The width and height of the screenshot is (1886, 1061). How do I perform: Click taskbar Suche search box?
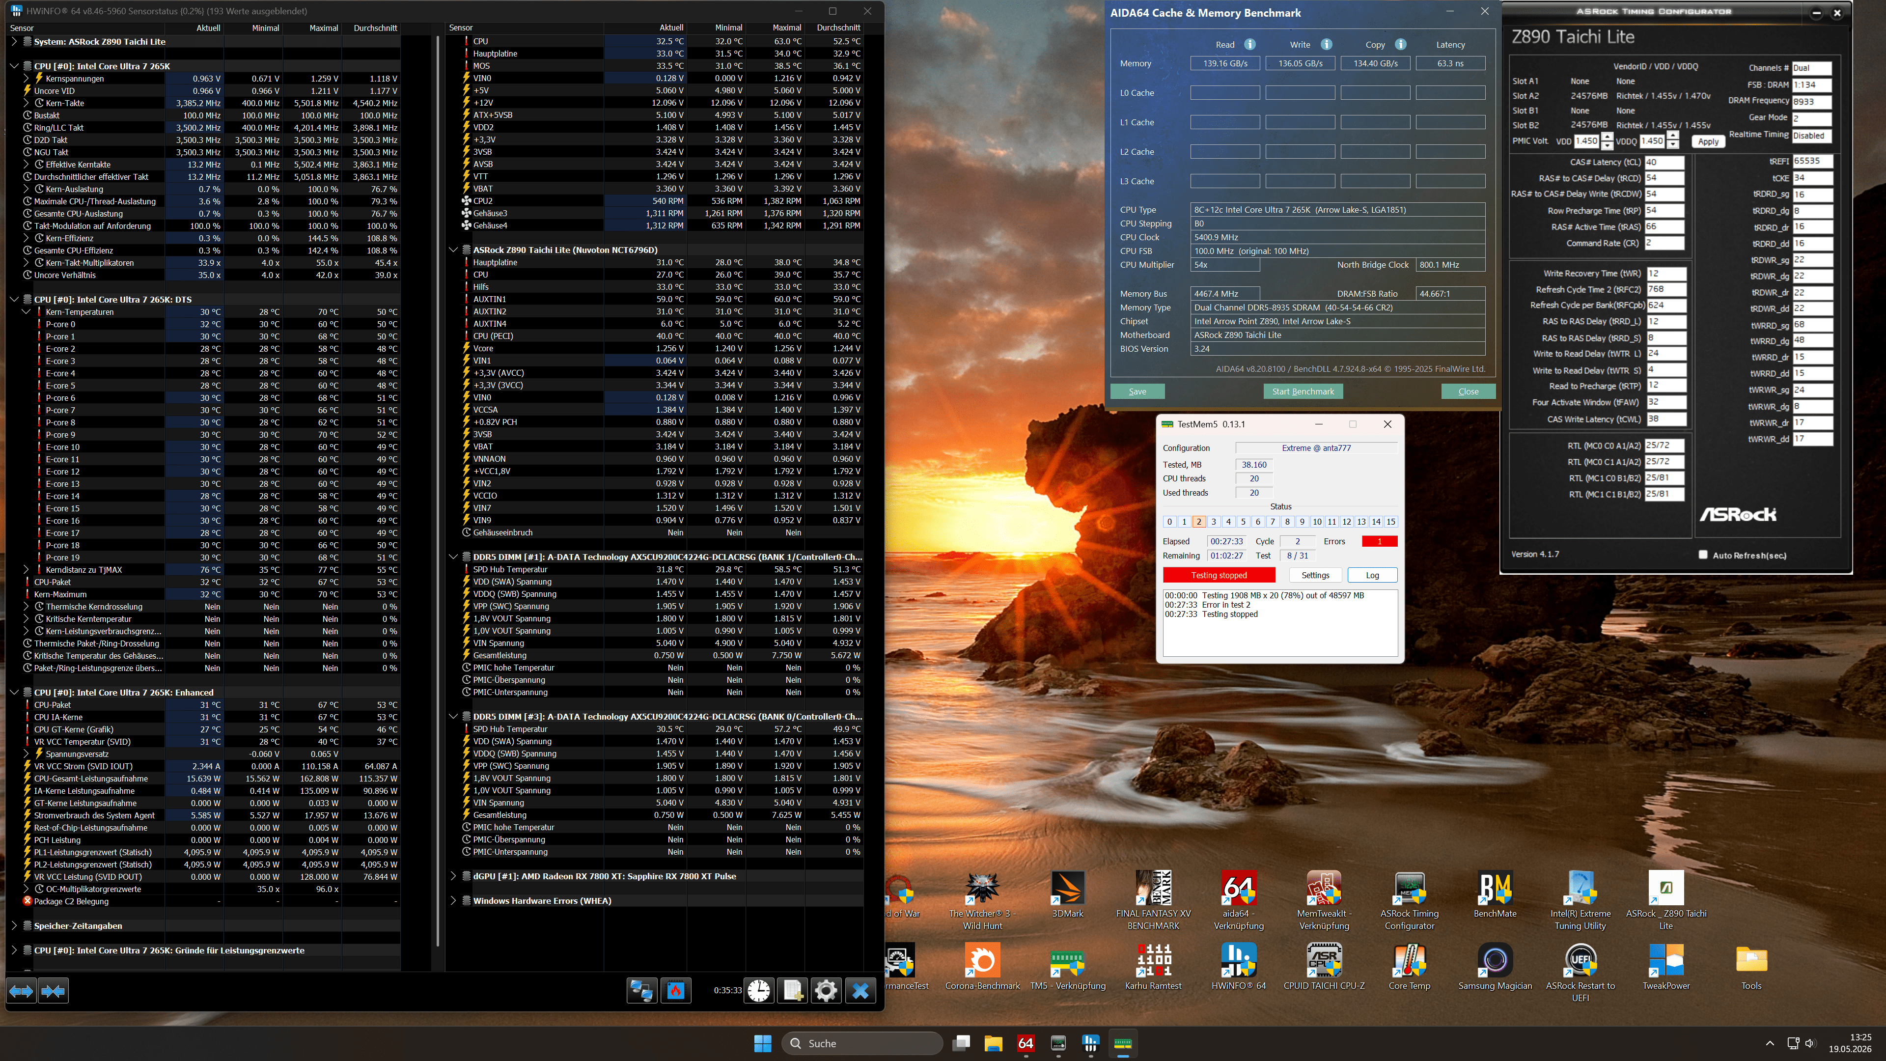(862, 1043)
